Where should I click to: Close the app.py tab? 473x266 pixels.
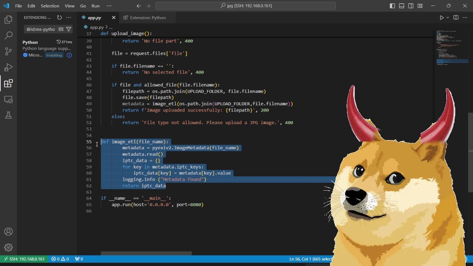[114, 17]
